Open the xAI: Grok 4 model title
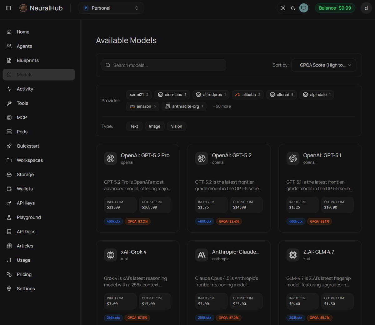Viewport: 375px width, 325px height. (x=134, y=252)
